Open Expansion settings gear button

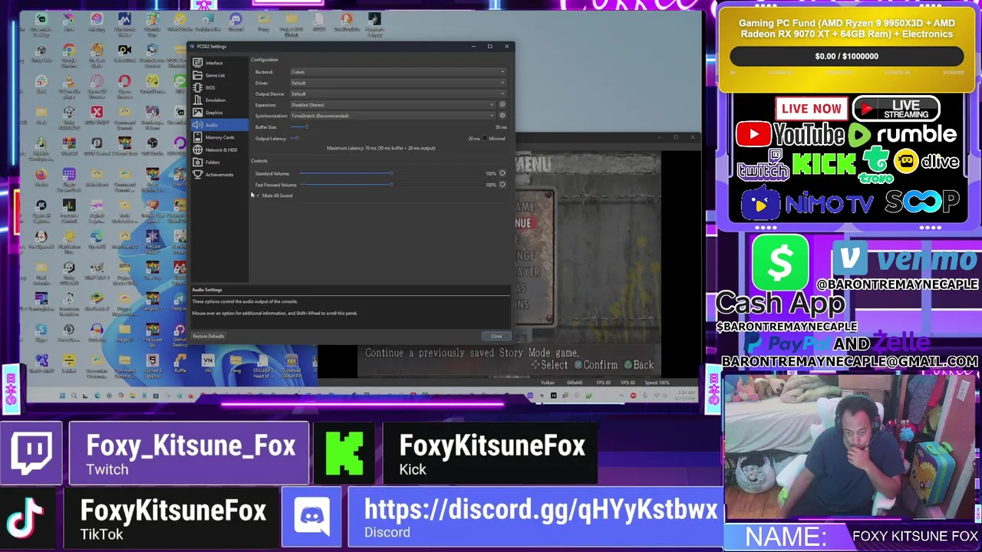click(x=503, y=104)
